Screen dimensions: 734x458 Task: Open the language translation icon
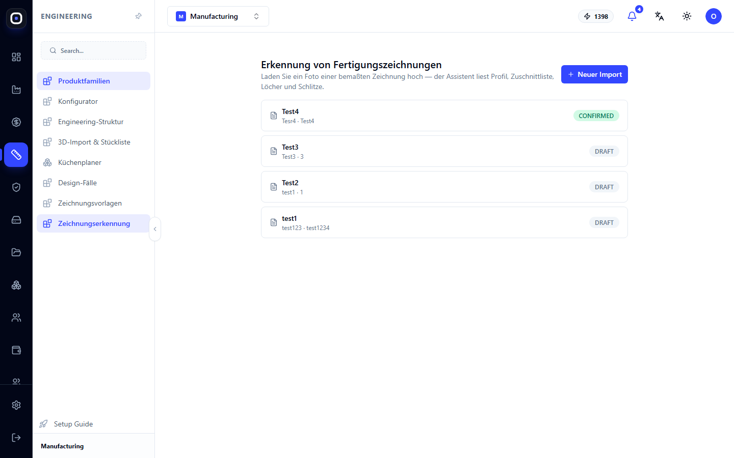[660, 16]
